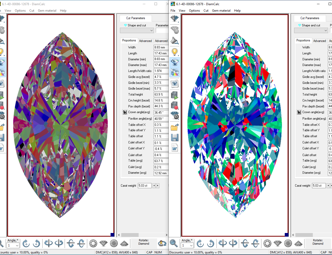Open the Help menu in right window
Viewport: 332px width, 255px height.
click(237, 11)
